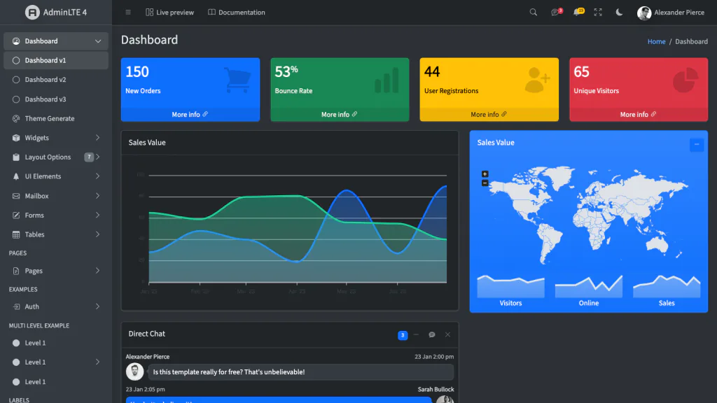Expand the Tables submenu arrow
Image resolution: width=717 pixels, height=403 pixels.
pyautogui.click(x=97, y=234)
